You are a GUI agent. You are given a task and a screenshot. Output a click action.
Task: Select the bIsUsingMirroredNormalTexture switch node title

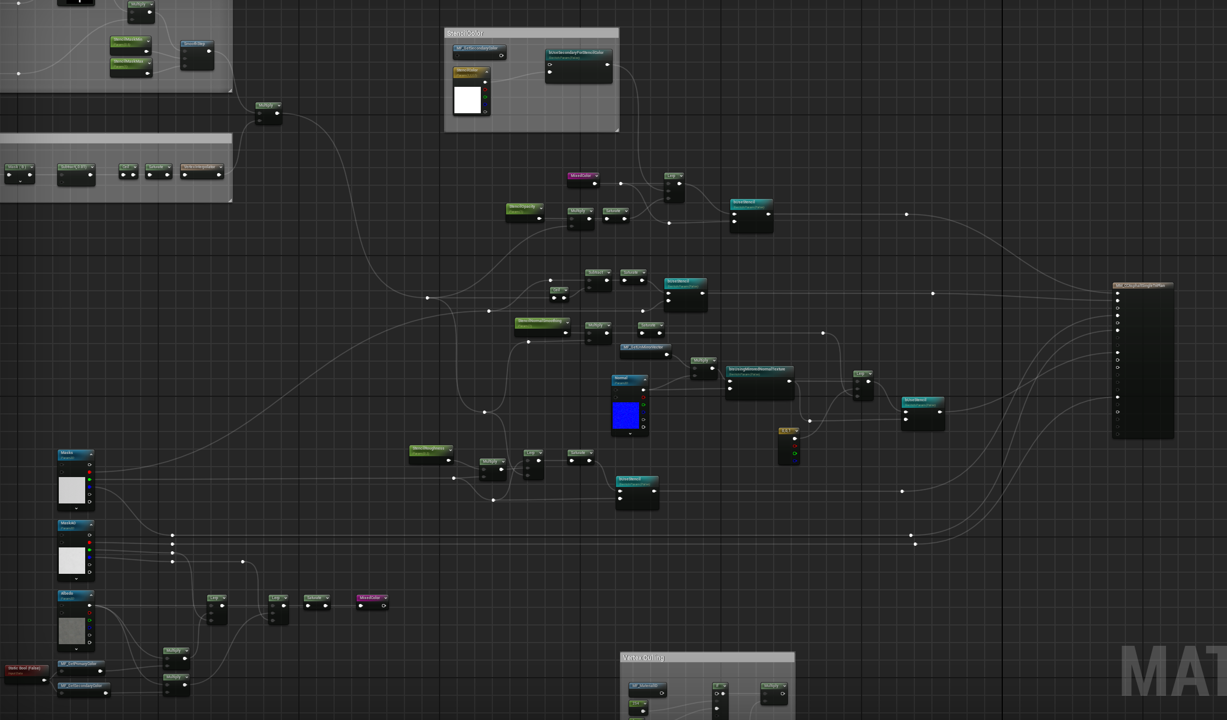(x=757, y=369)
